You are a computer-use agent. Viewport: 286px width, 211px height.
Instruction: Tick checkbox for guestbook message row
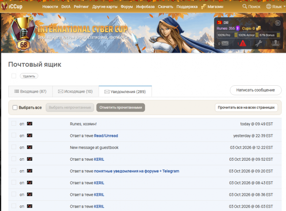pos(14,147)
